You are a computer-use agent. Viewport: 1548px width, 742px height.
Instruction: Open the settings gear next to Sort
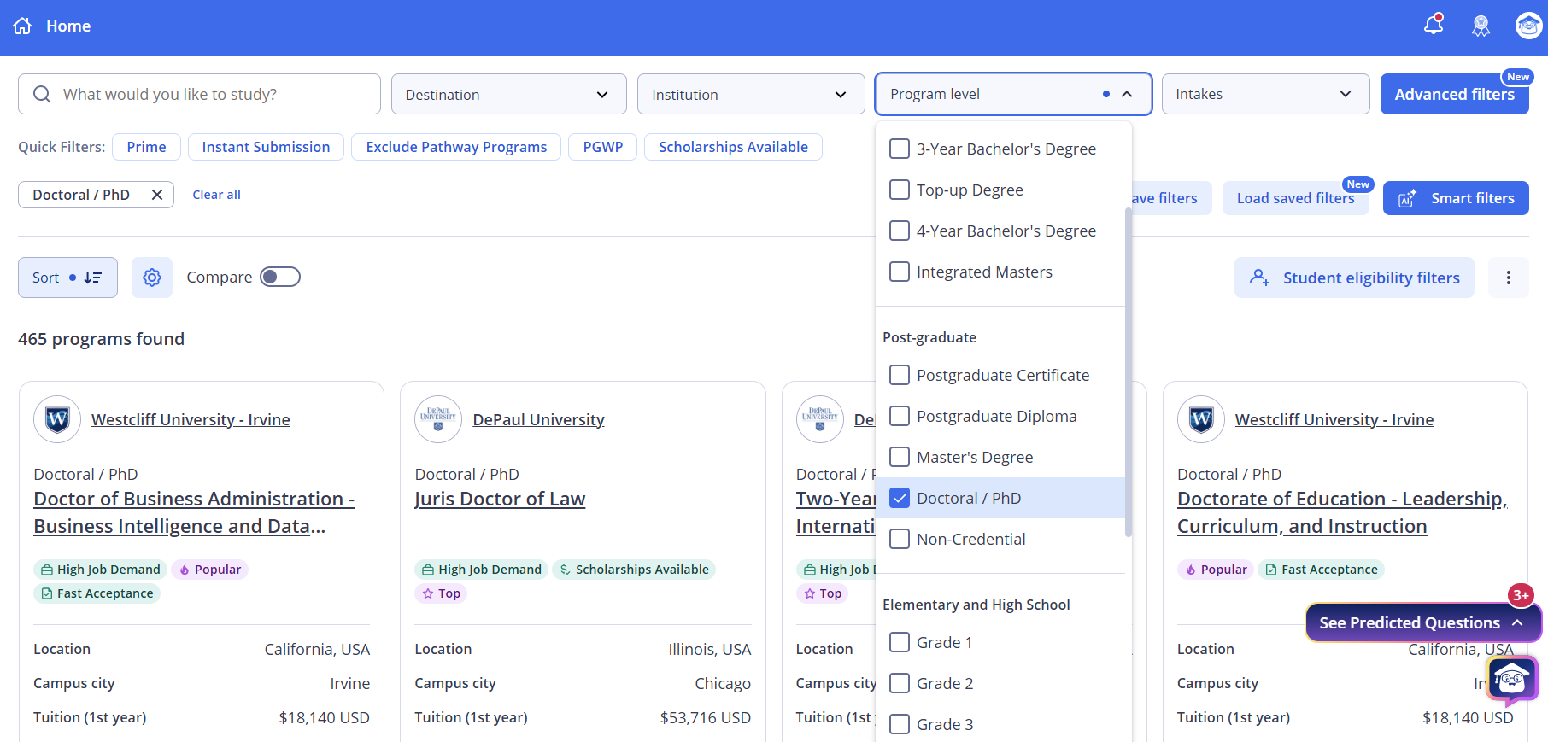point(152,278)
